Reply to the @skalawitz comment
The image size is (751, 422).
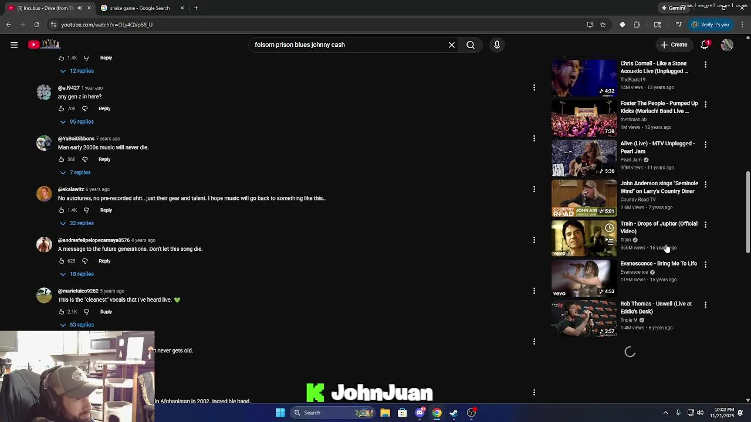pos(106,210)
